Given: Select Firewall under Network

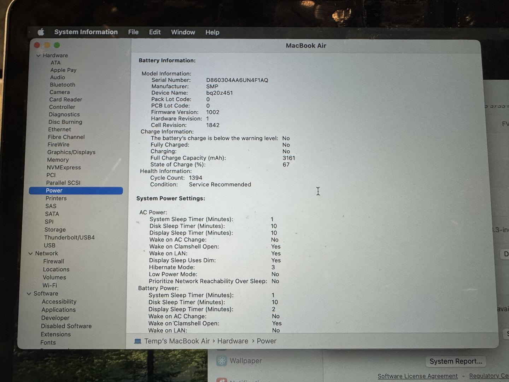Looking at the screenshot, I should [54, 261].
